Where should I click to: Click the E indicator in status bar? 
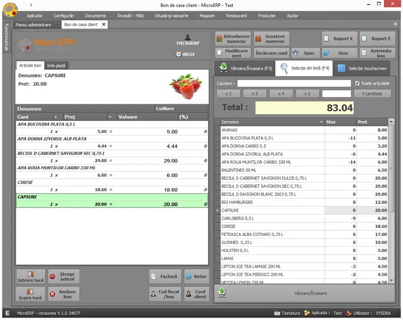tap(7, 313)
